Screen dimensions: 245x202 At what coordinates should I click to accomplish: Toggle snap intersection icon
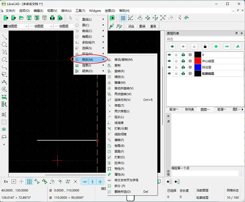coord(76,182)
